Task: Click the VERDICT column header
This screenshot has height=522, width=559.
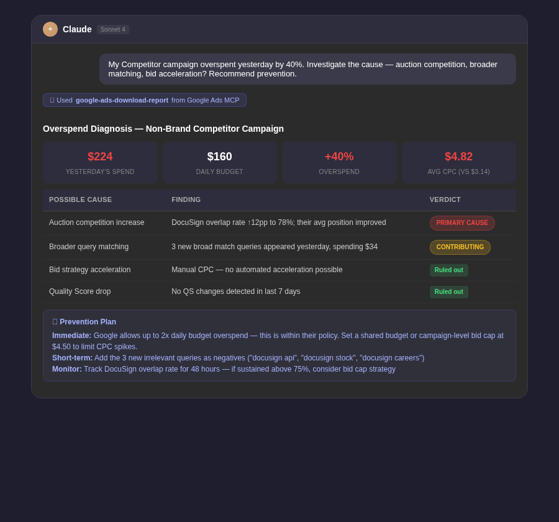Action: point(445,200)
